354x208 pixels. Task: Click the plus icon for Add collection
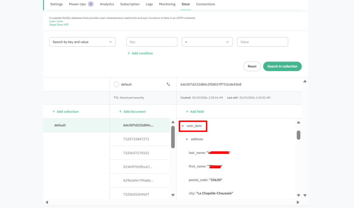click(x=54, y=112)
